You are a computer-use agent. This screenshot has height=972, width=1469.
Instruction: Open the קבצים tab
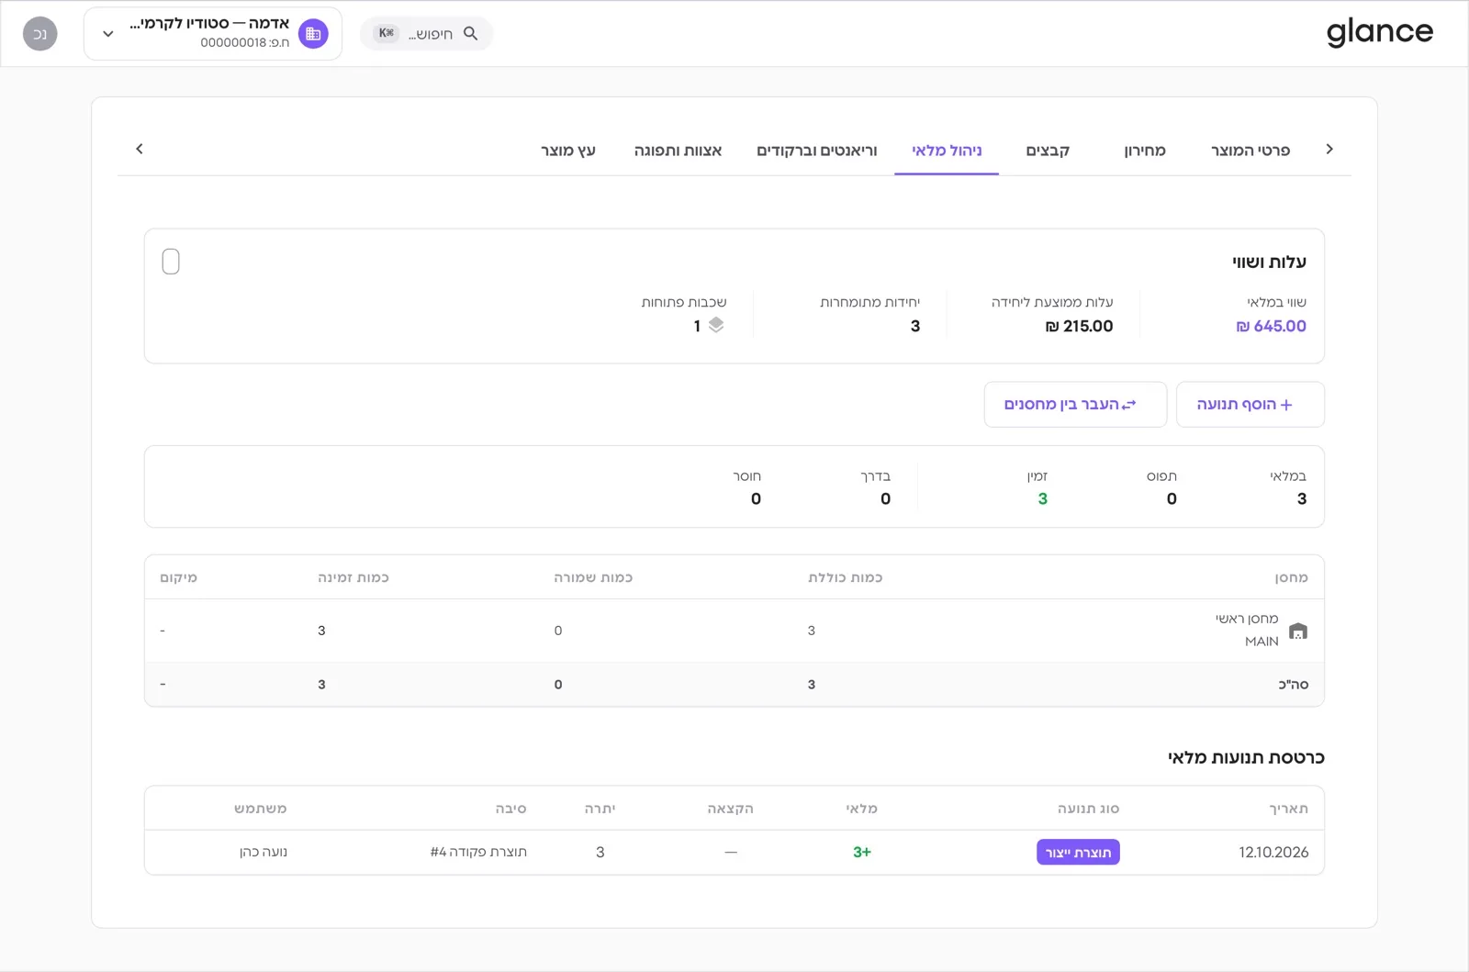point(1048,150)
